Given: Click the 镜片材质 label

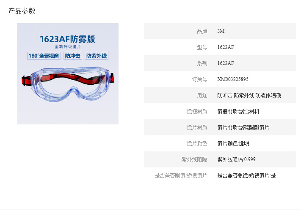Looking at the screenshot, I should 197,128.
